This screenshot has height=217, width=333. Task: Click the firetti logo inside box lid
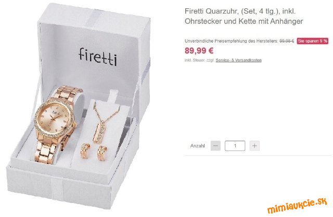click(x=98, y=57)
